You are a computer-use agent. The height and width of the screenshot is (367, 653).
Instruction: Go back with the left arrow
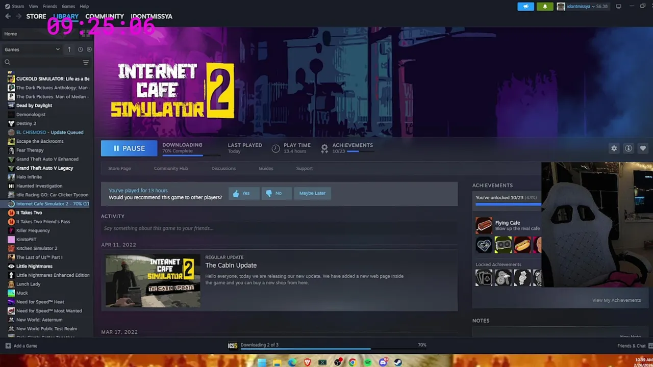click(8, 16)
